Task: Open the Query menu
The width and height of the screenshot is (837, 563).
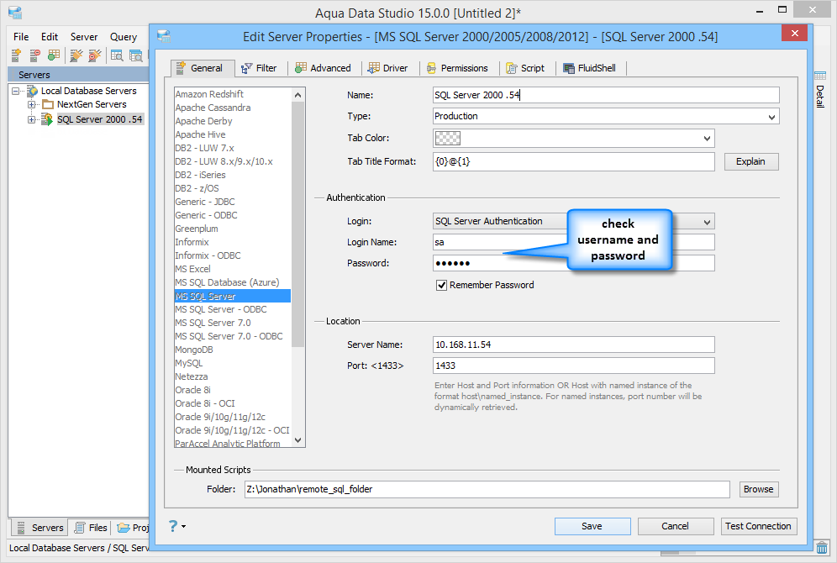Action: tap(124, 37)
